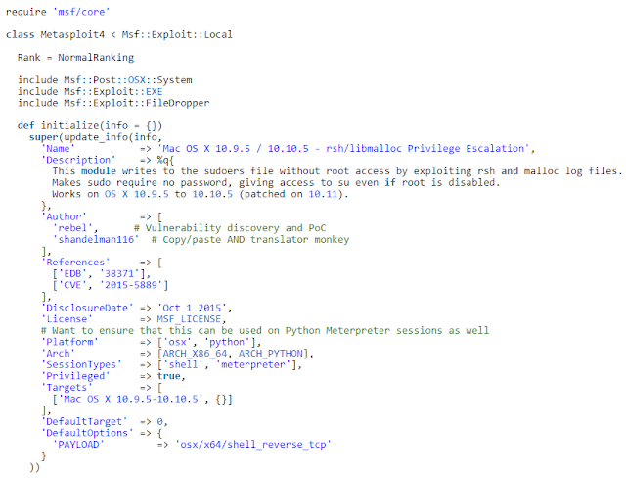This screenshot has height=478, width=626.
Task: Click the class name Metasploit4
Action: point(72,34)
